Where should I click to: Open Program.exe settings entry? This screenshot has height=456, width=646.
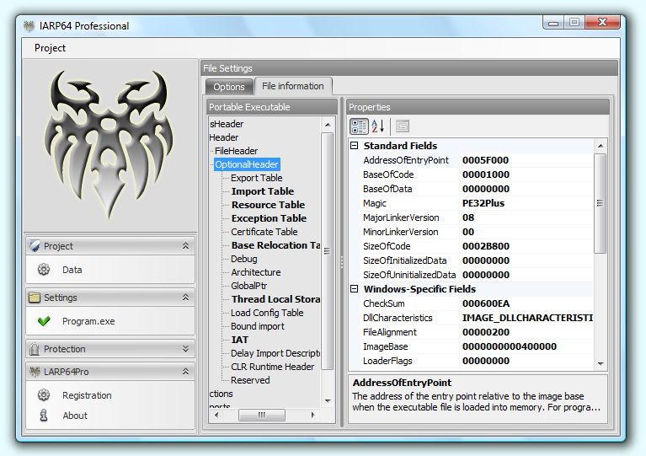click(88, 321)
